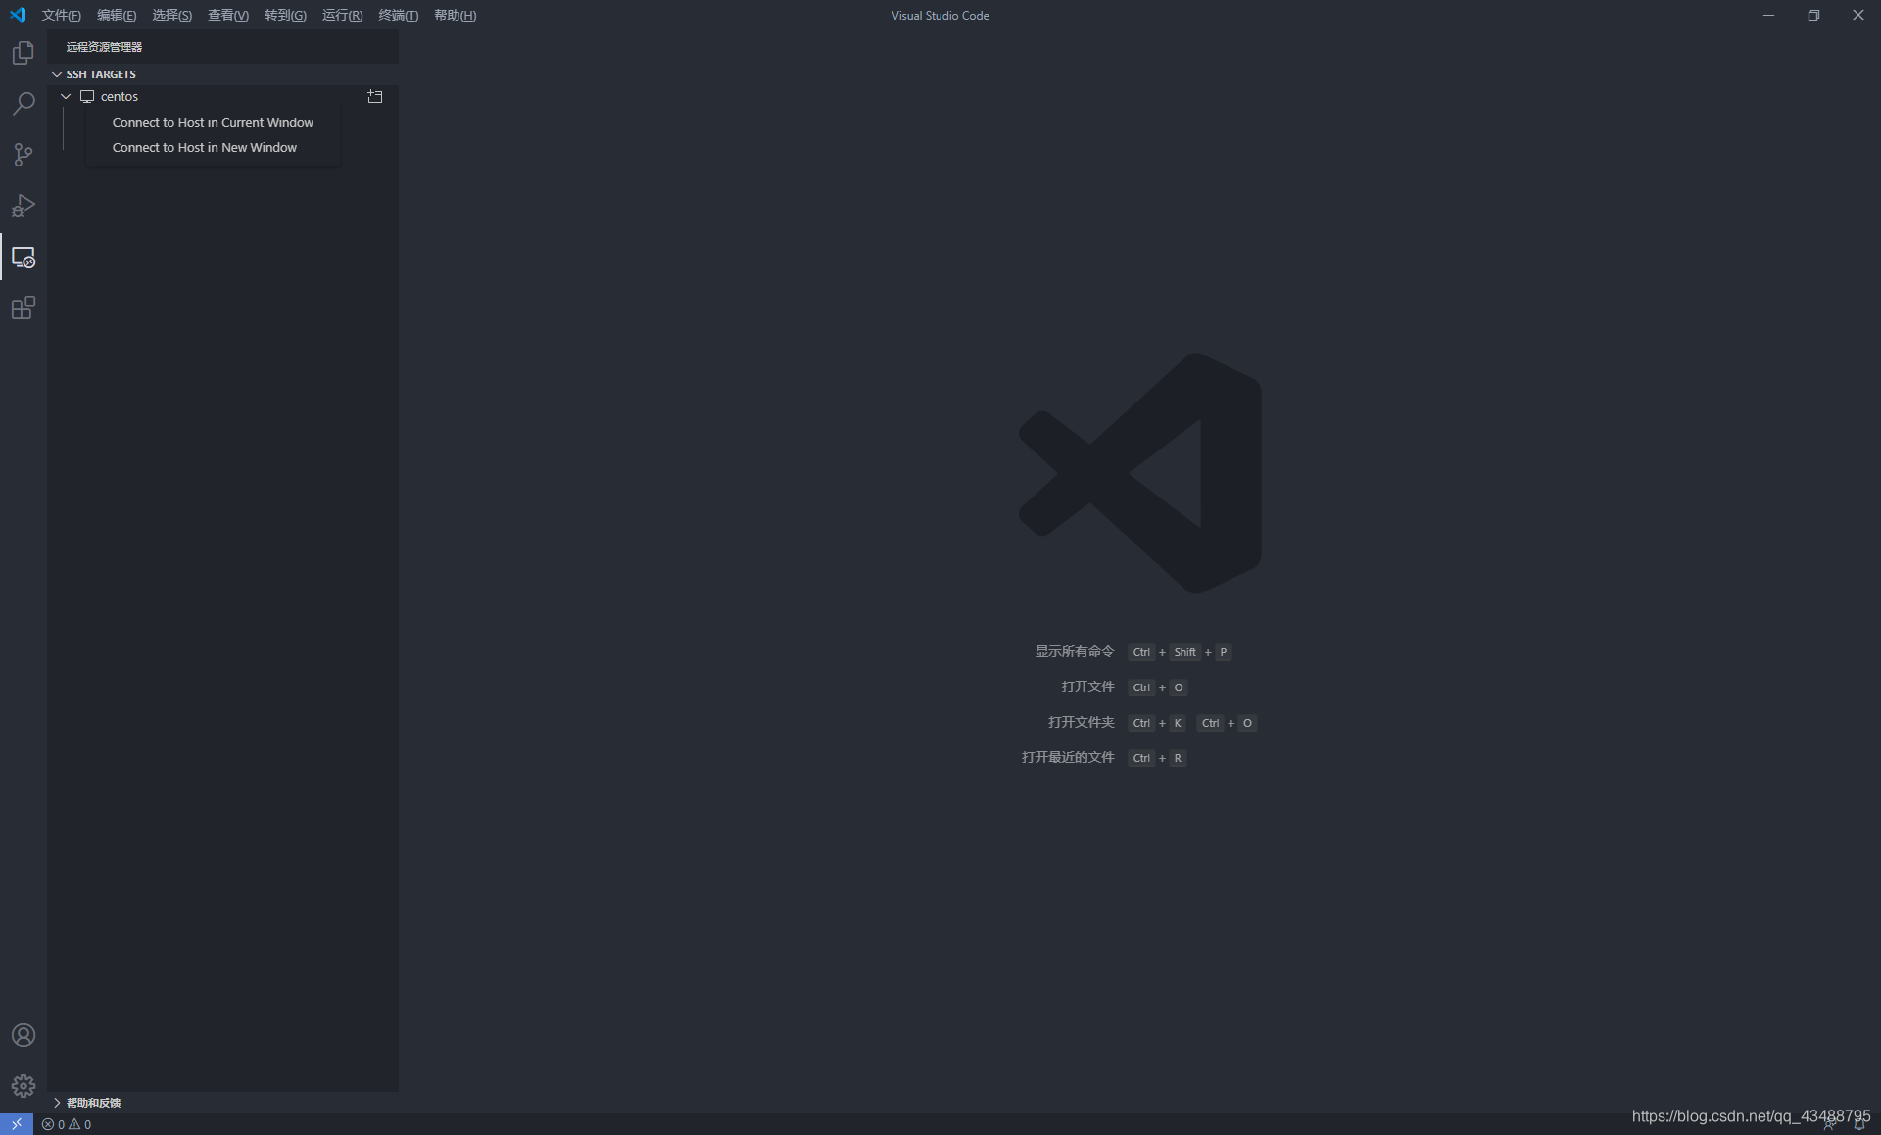Screen dimensions: 1881x1135
Task: Open the 选择(S) menu
Action: pos(171,15)
